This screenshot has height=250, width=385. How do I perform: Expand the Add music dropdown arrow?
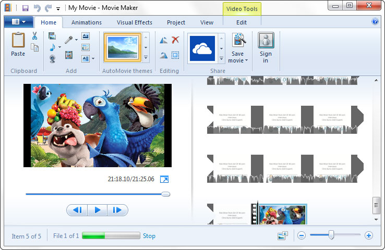(x=59, y=47)
